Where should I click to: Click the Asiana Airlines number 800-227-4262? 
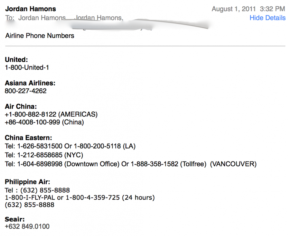[26, 91]
